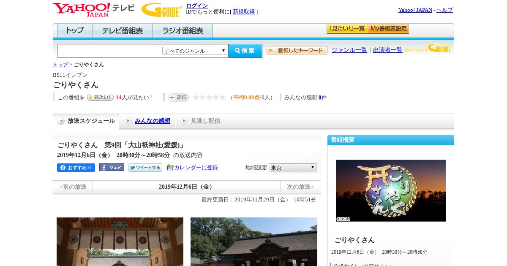Click the トップ breadcrumb link
This screenshot has width=507, height=266.
tap(60, 65)
